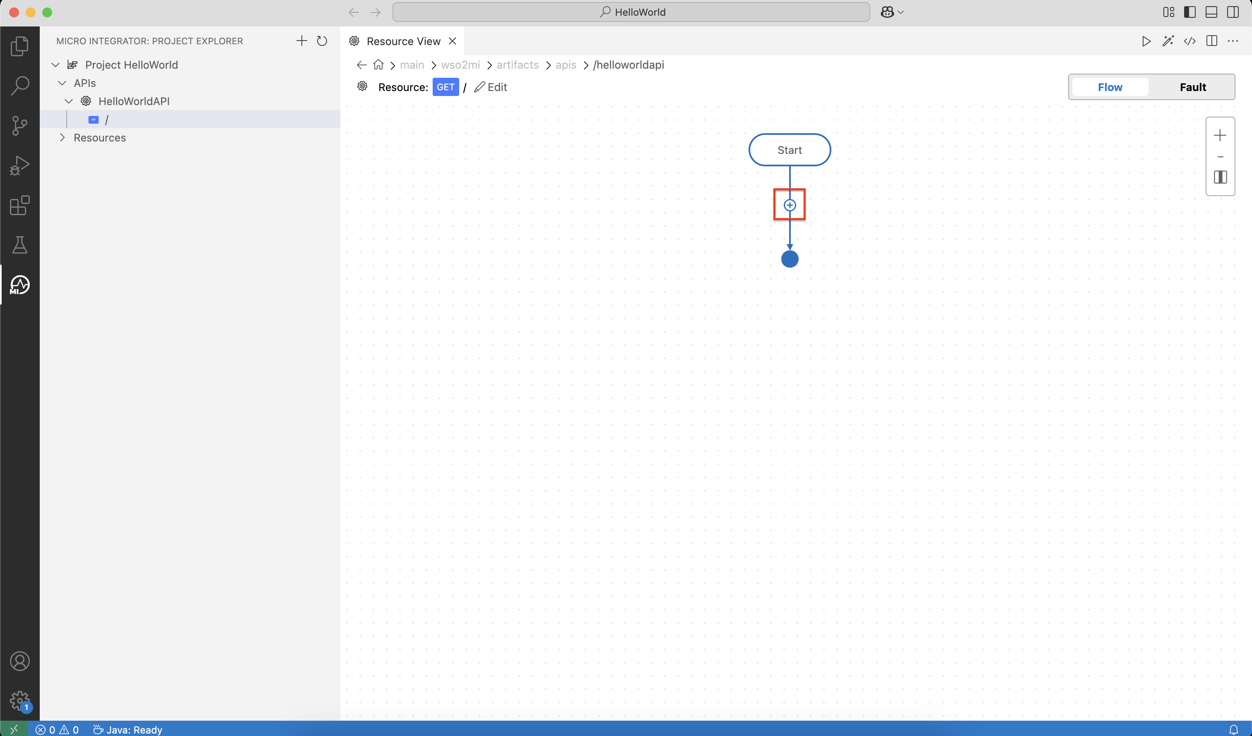
Task: Open the Micro Integrator view icon
Action: pyautogui.click(x=19, y=285)
